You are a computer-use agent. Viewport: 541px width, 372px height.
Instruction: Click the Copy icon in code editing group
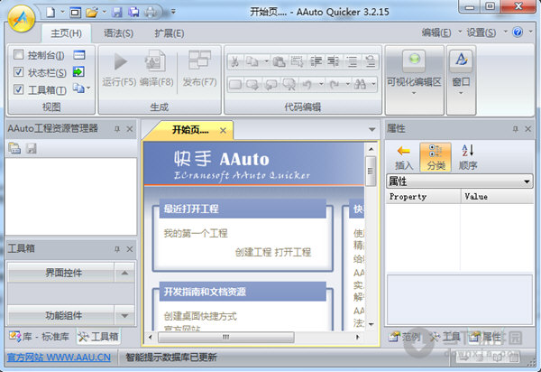point(252,61)
